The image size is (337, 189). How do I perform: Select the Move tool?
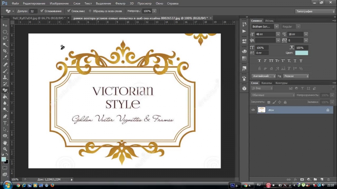click(x=5, y=26)
